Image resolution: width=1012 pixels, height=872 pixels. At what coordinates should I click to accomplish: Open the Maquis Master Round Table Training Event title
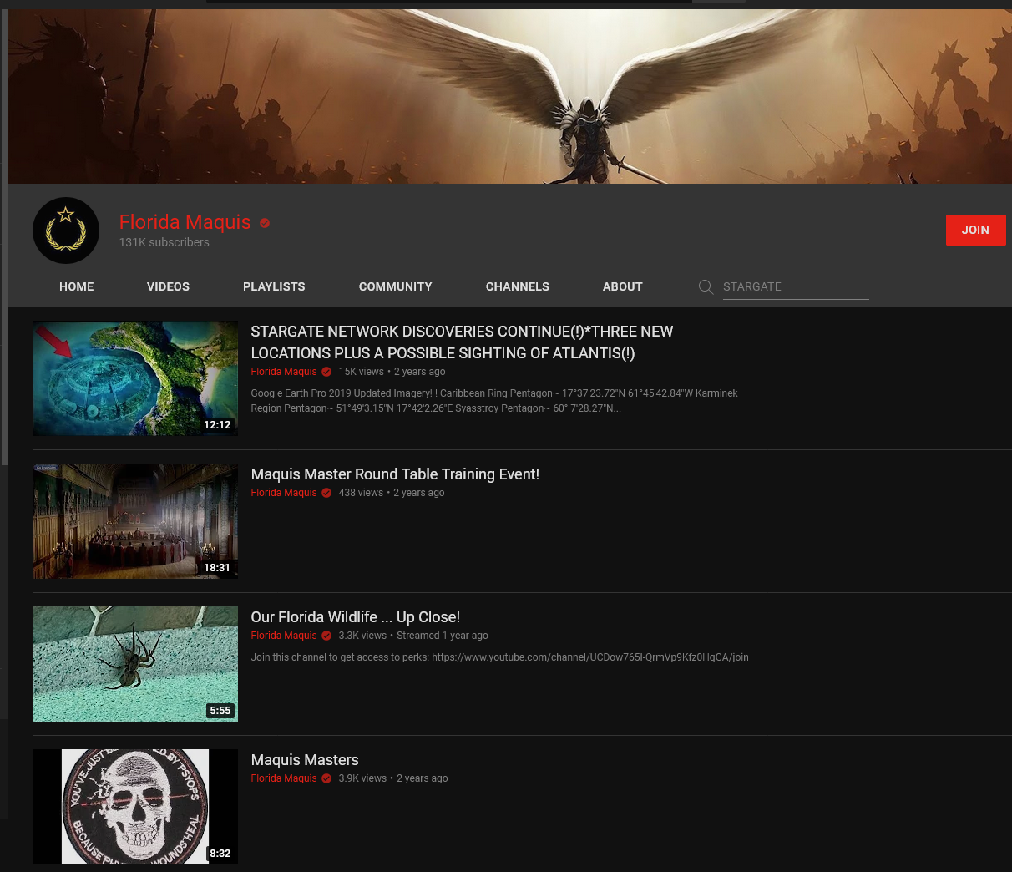tap(395, 474)
